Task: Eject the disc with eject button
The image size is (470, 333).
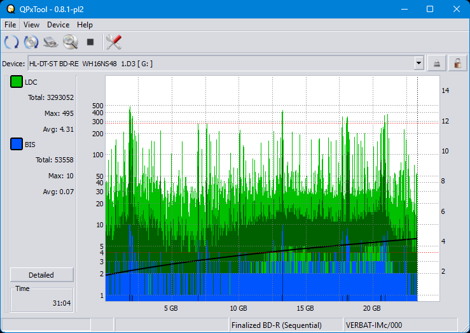Action: click(437, 63)
